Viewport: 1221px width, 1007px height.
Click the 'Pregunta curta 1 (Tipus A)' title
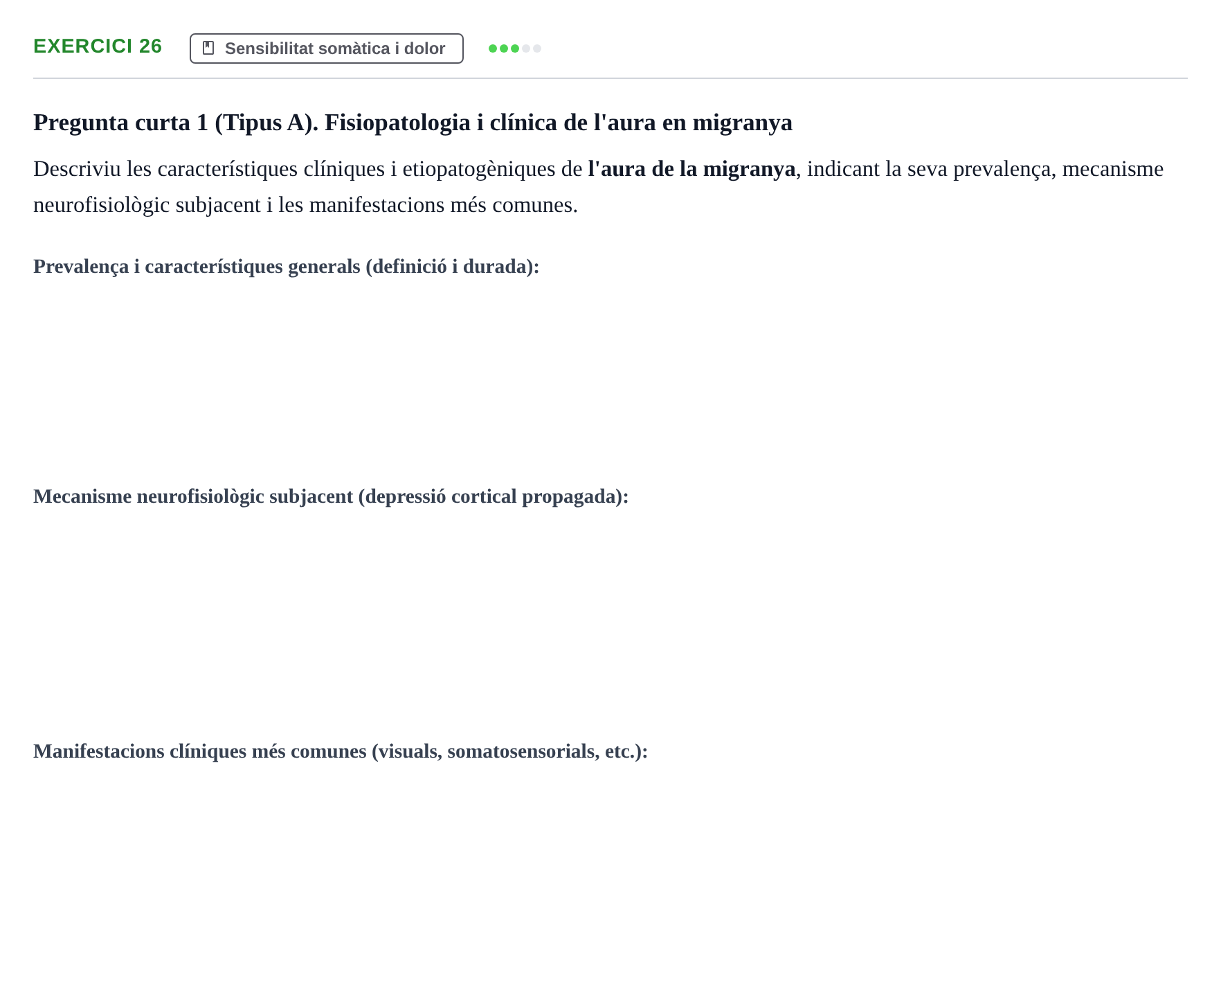point(413,123)
